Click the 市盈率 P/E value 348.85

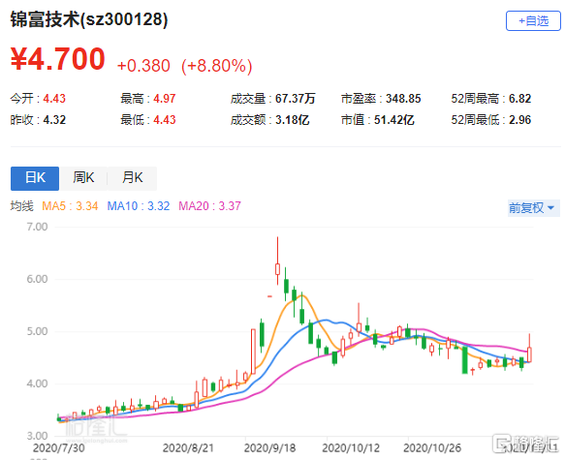point(403,99)
